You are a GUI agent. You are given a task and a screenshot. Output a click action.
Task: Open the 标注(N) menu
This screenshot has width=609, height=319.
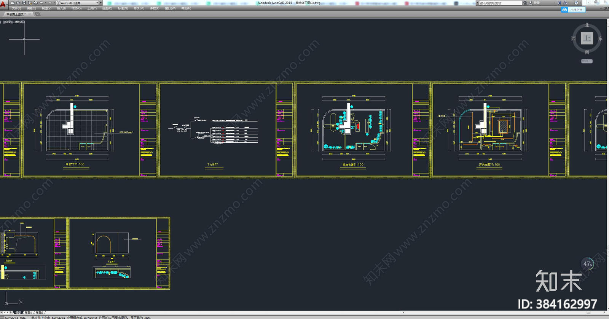click(123, 8)
